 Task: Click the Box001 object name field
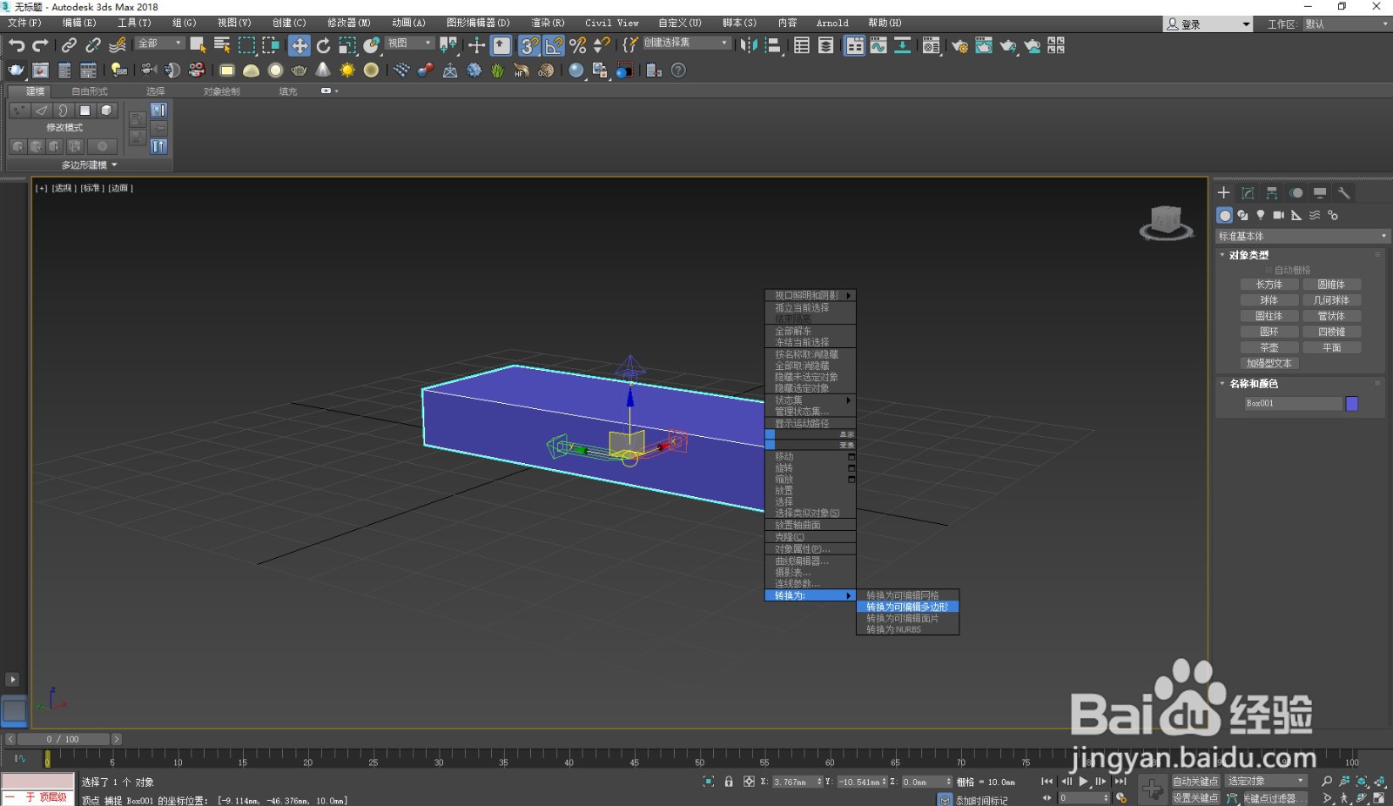tap(1293, 403)
